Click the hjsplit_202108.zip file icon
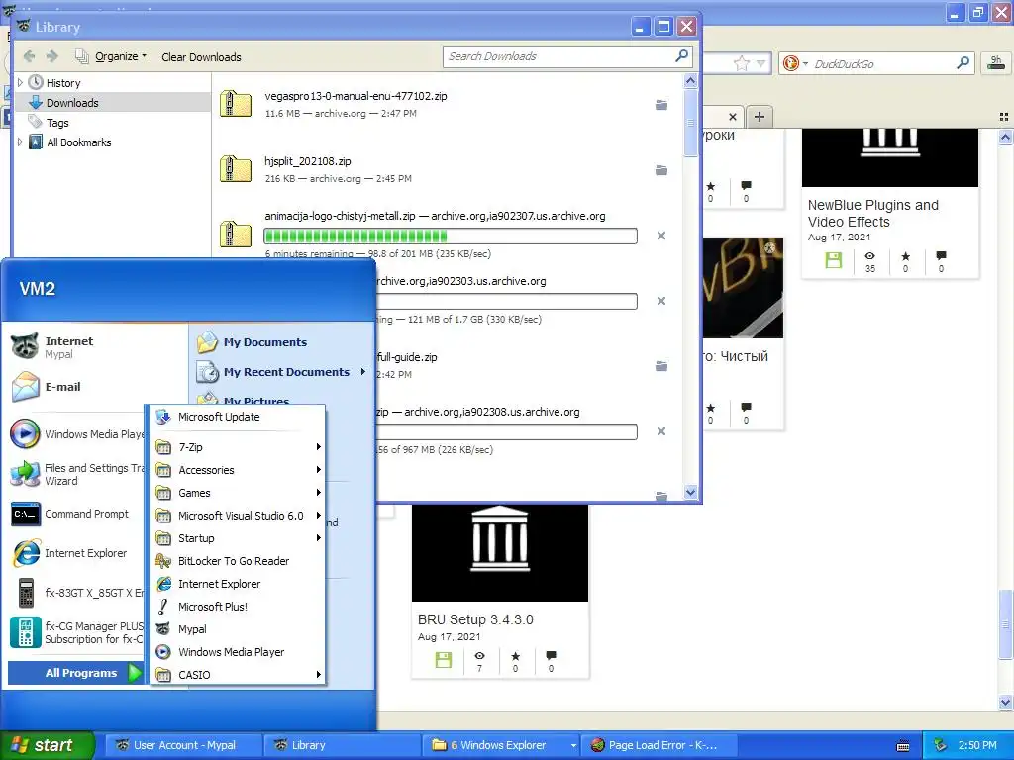The width and height of the screenshot is (1014, 760). (236, 169)
